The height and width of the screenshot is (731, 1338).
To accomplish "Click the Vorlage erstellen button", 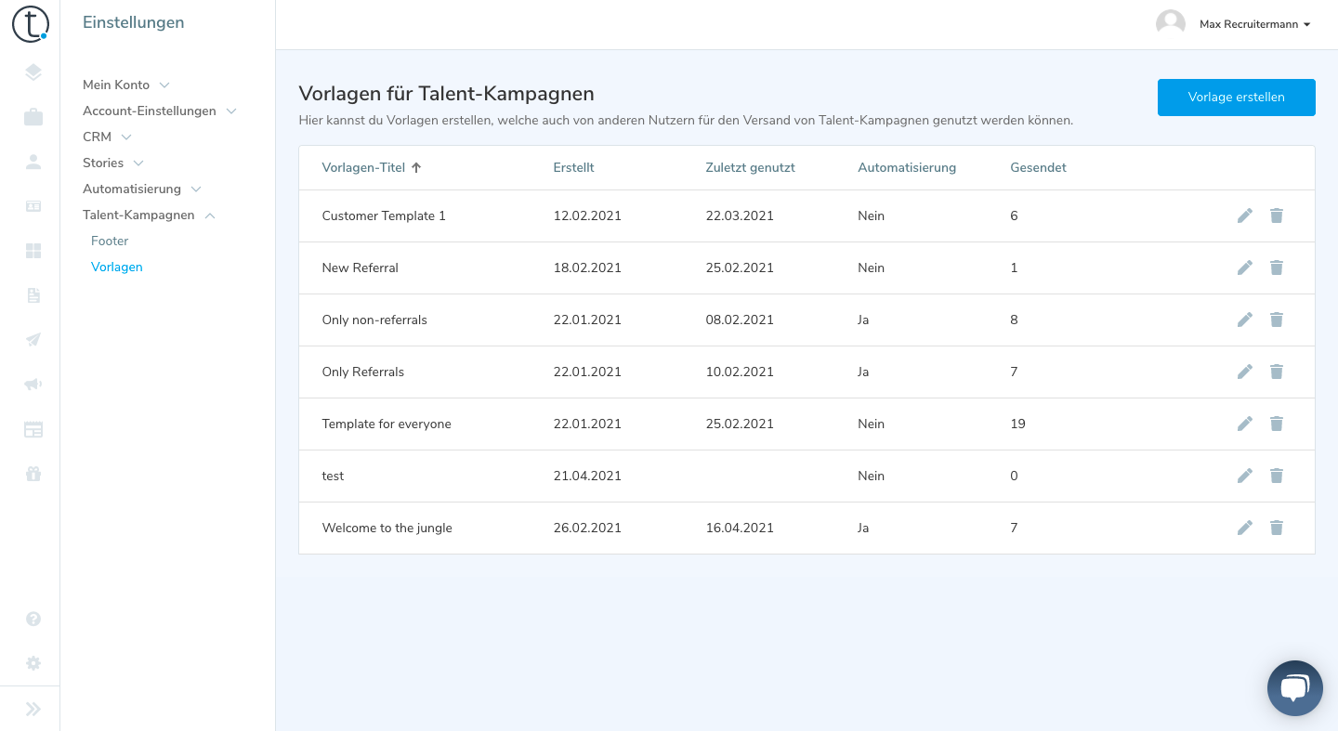I will [1236, 98].
